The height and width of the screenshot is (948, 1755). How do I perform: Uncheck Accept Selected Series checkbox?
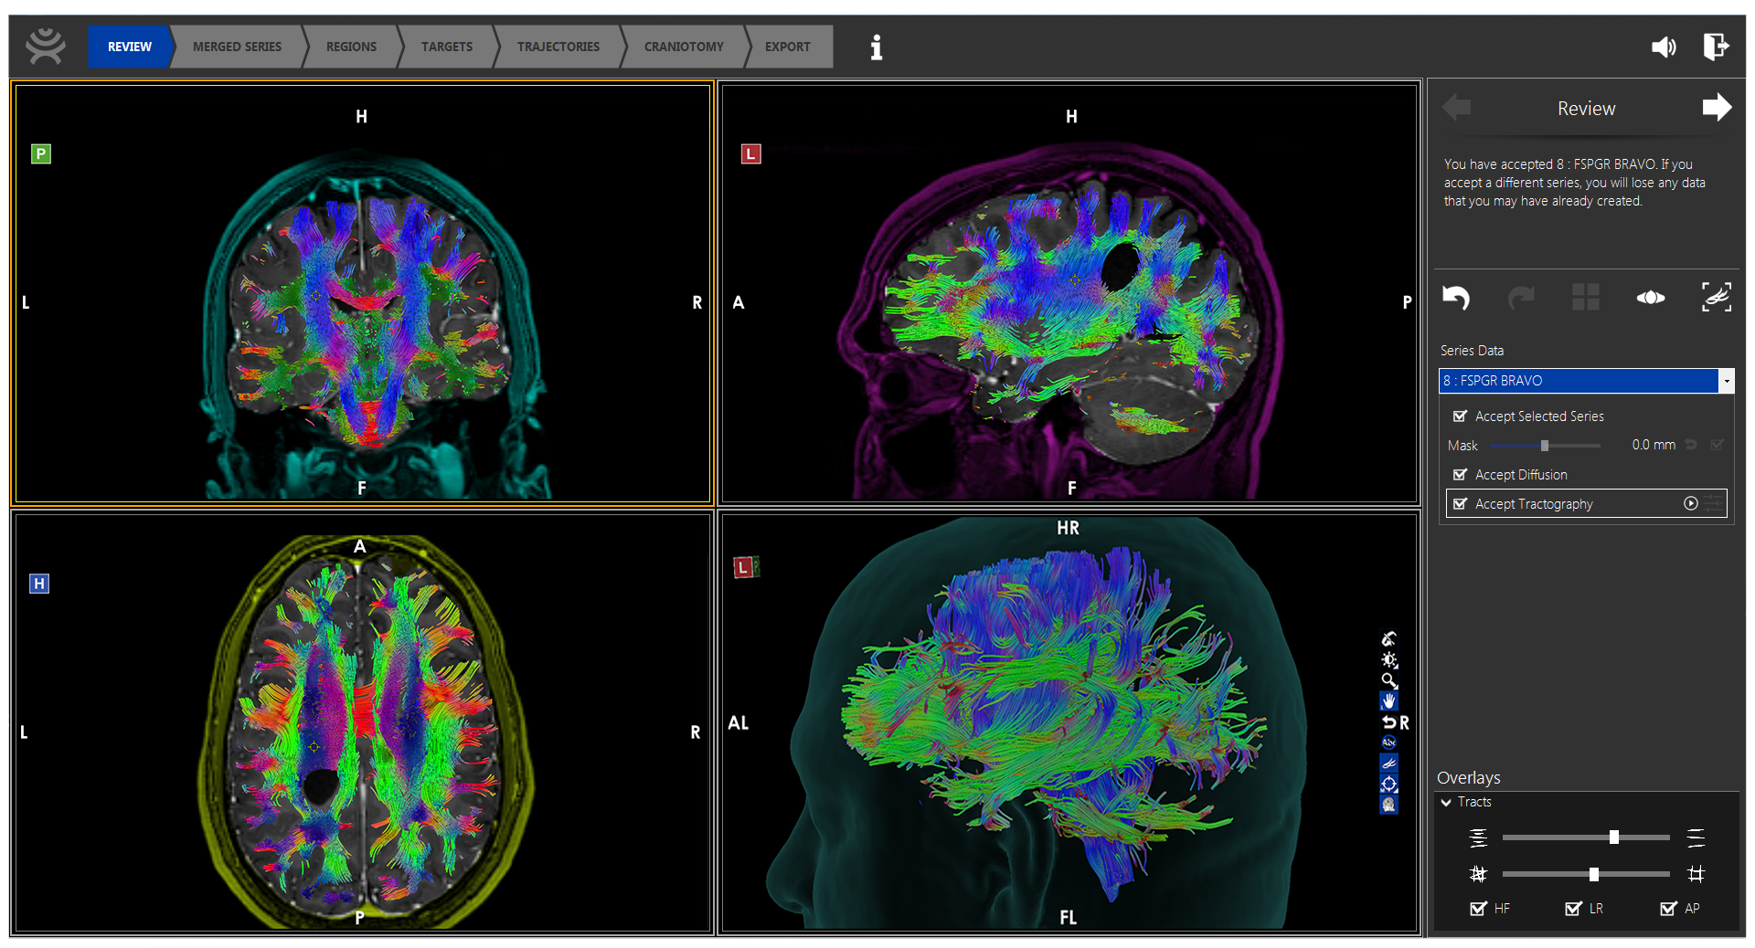tap(1460, 416)
